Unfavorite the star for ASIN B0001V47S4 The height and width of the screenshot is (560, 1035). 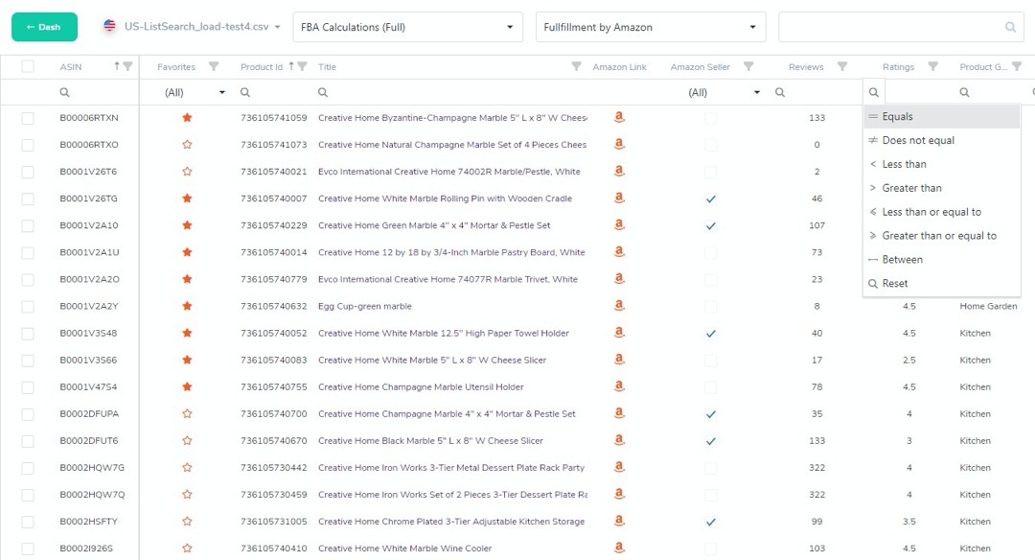pyautogui.click(x=187, y=387)
